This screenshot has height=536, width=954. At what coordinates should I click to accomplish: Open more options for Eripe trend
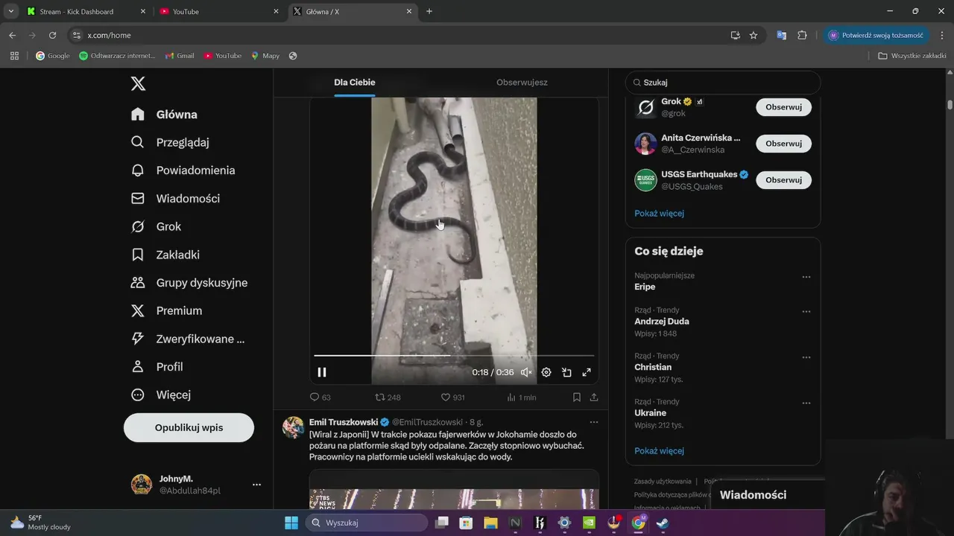pyautogui.click(x=806, y=277)
